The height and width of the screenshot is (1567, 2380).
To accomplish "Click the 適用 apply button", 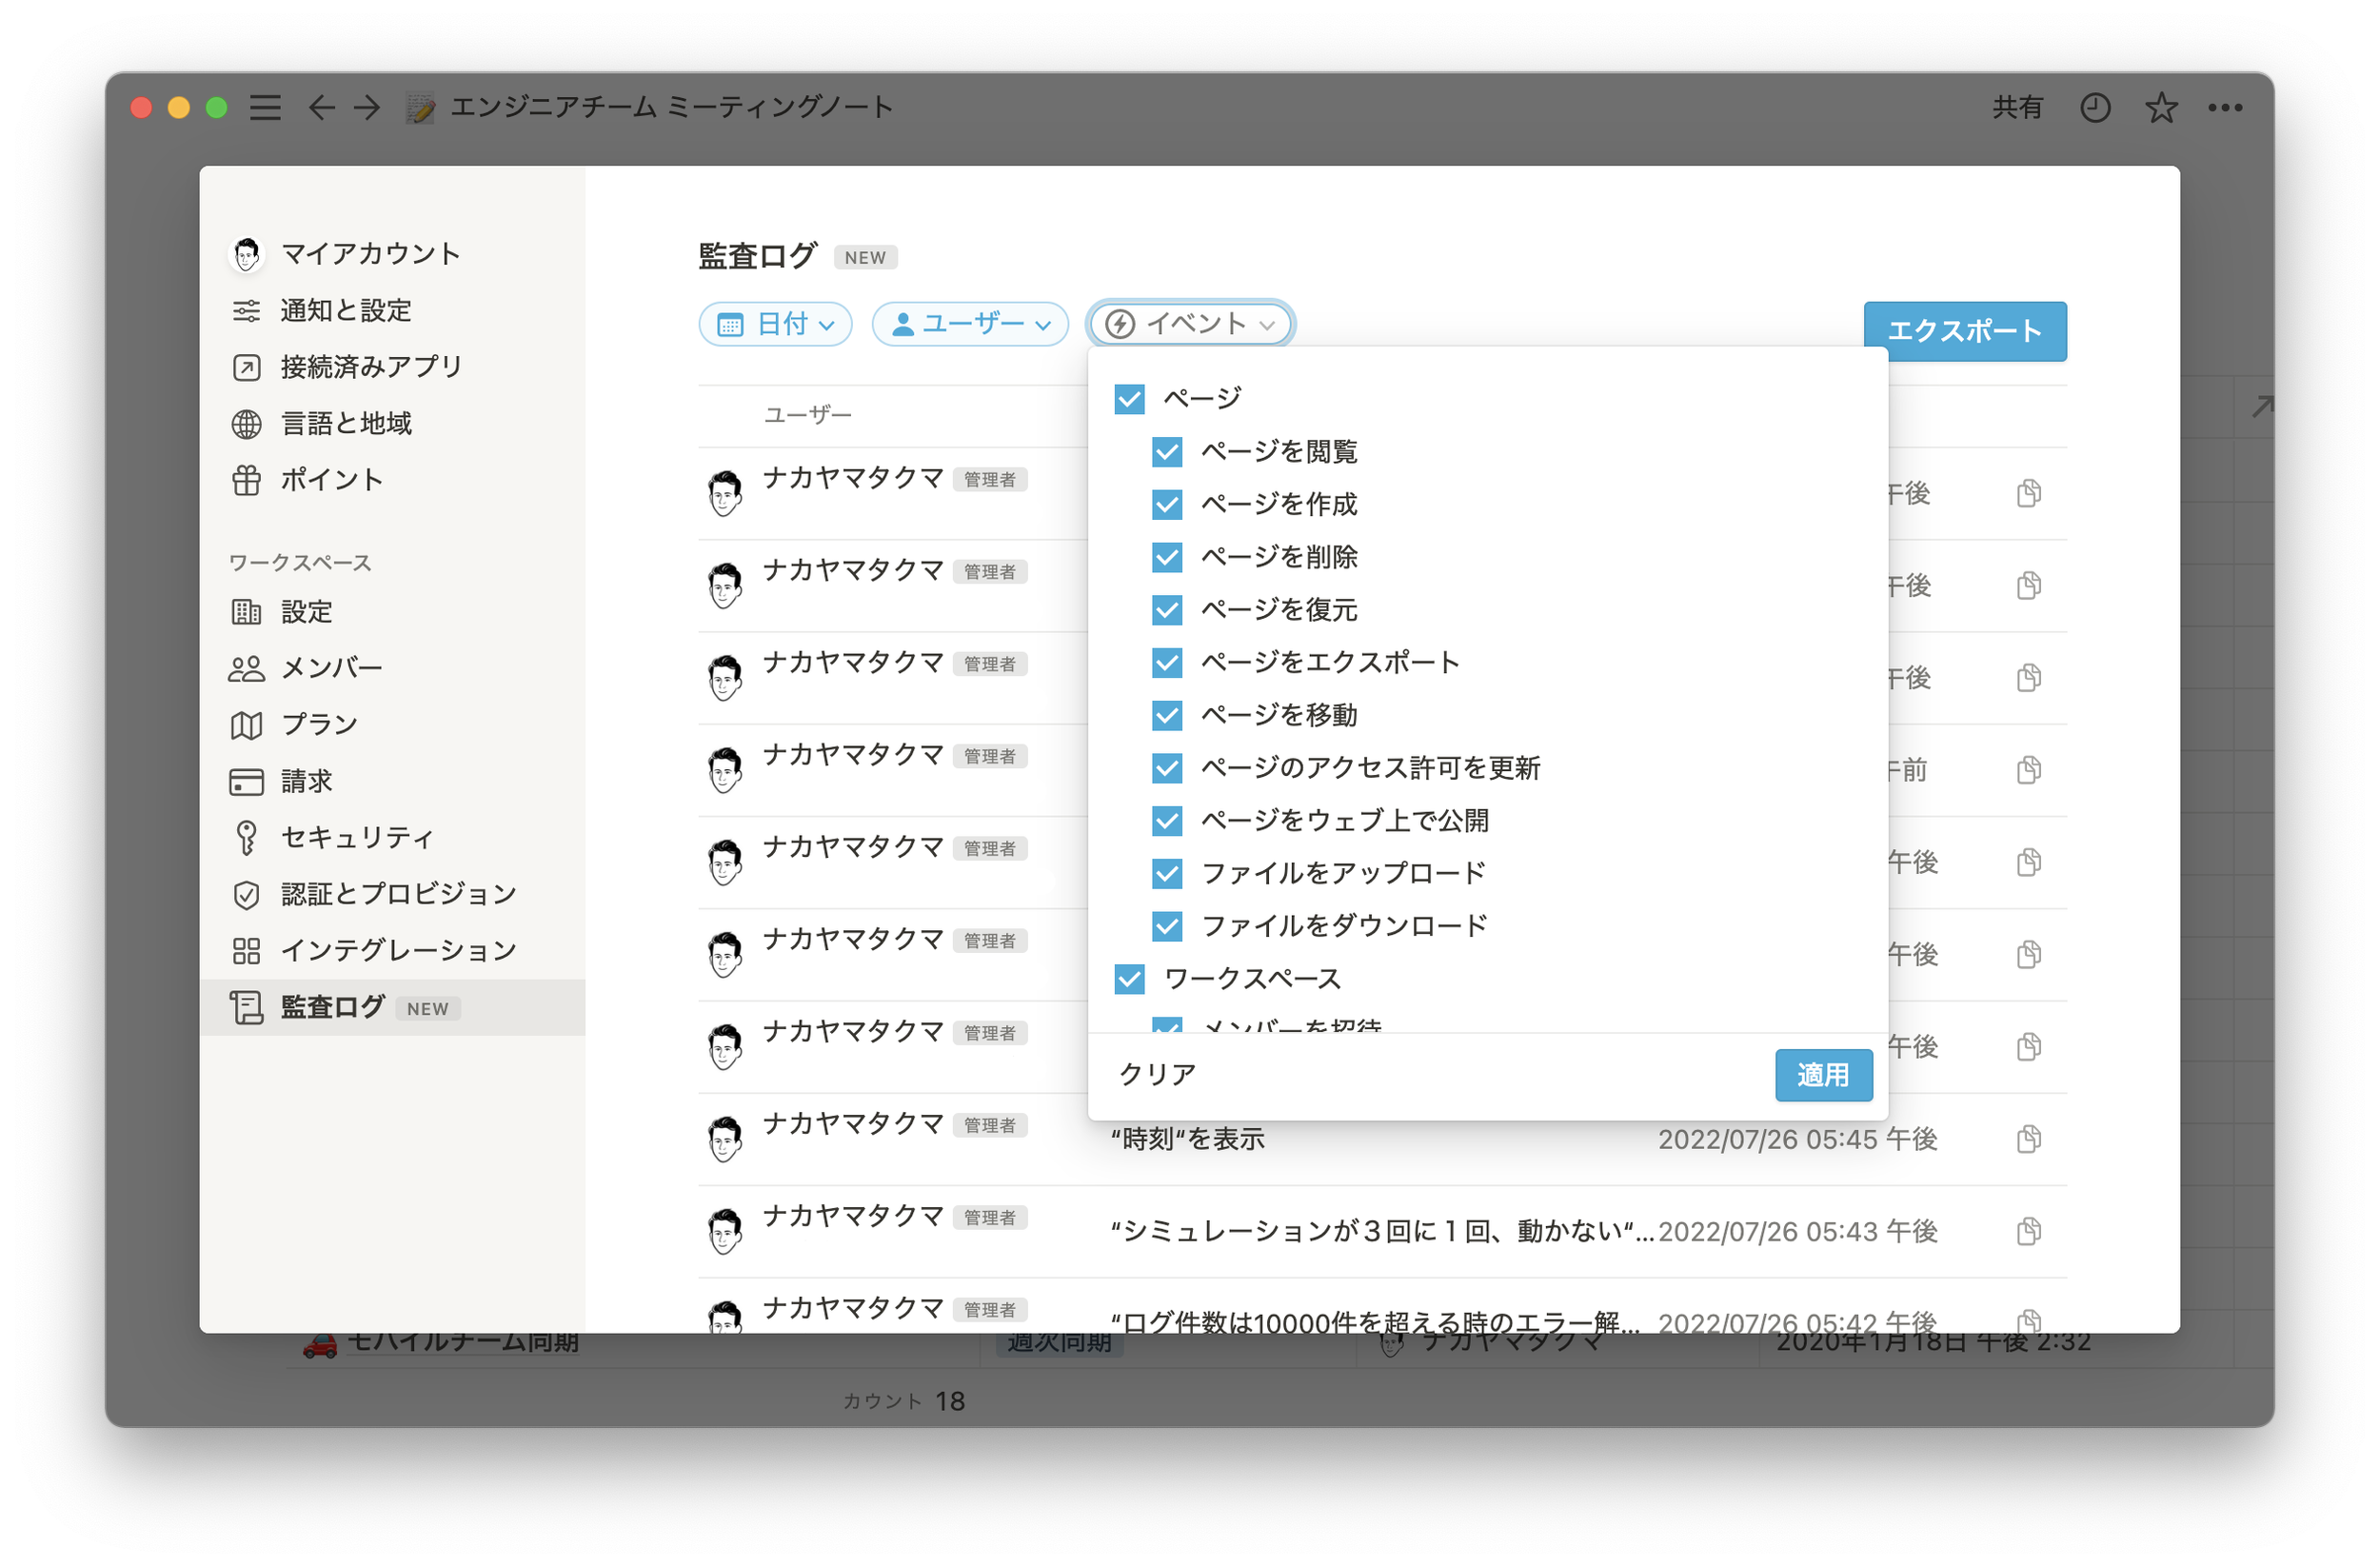I will click(x=1823, y=1075).
